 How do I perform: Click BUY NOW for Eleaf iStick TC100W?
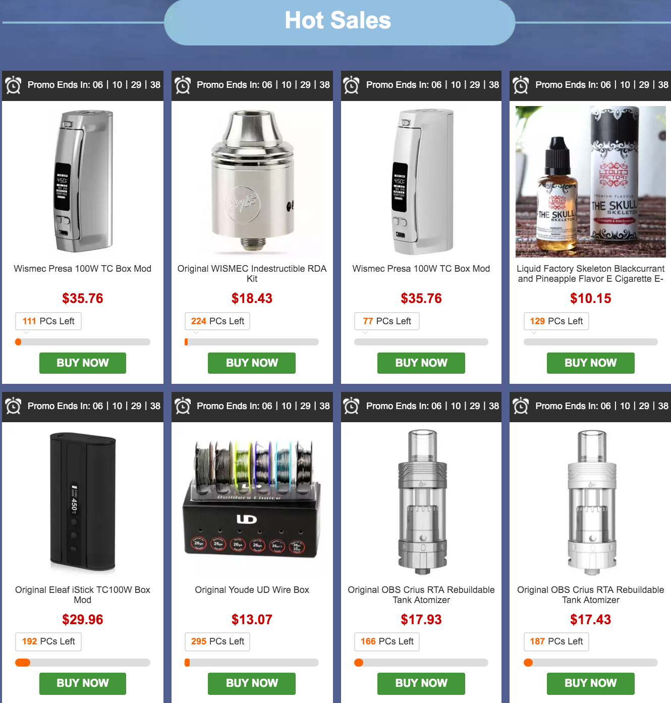coord(83,683)
